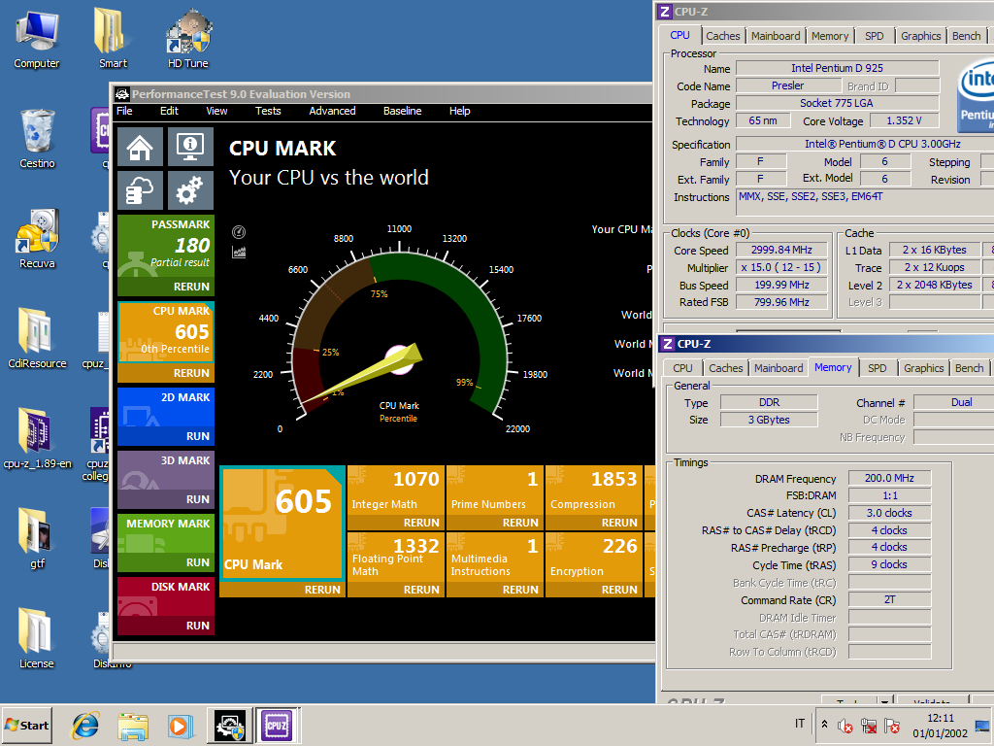Select Mainboard tab in upper CPU-Z window
The height and width of the screenshot is (746, 994).
(x=776, y=36)
